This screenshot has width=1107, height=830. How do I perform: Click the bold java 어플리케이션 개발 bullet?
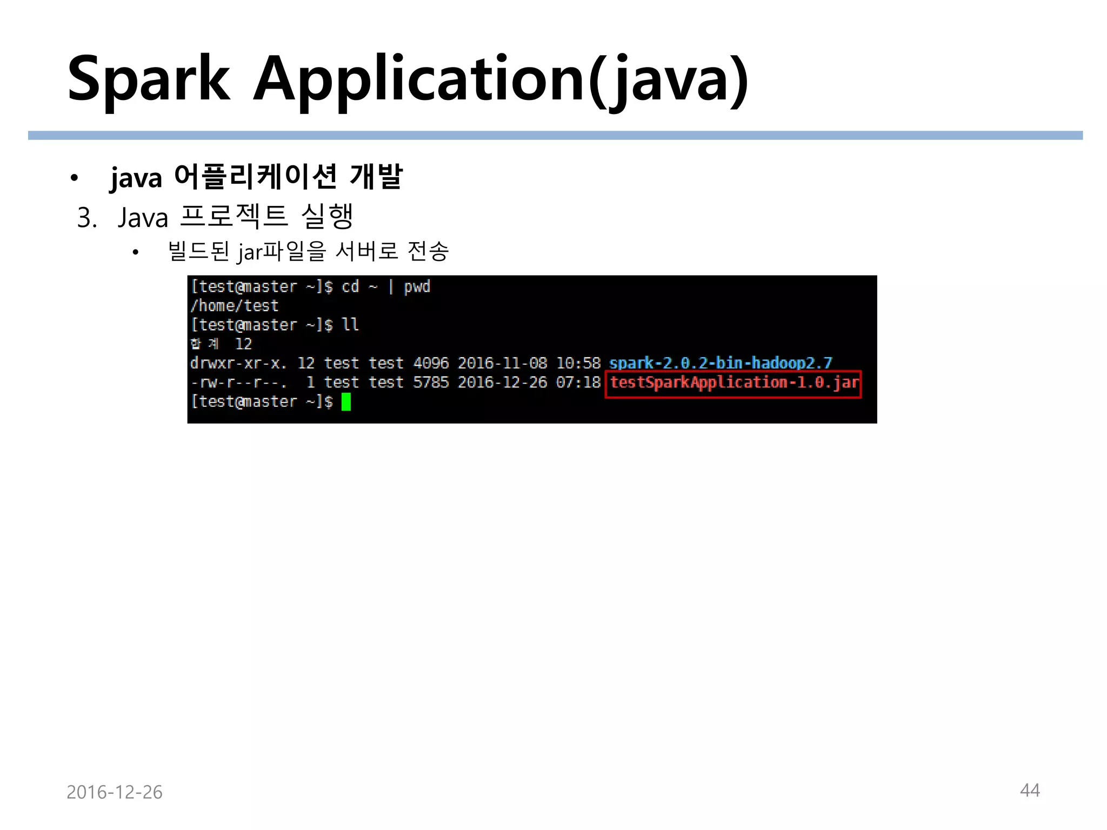256,177
